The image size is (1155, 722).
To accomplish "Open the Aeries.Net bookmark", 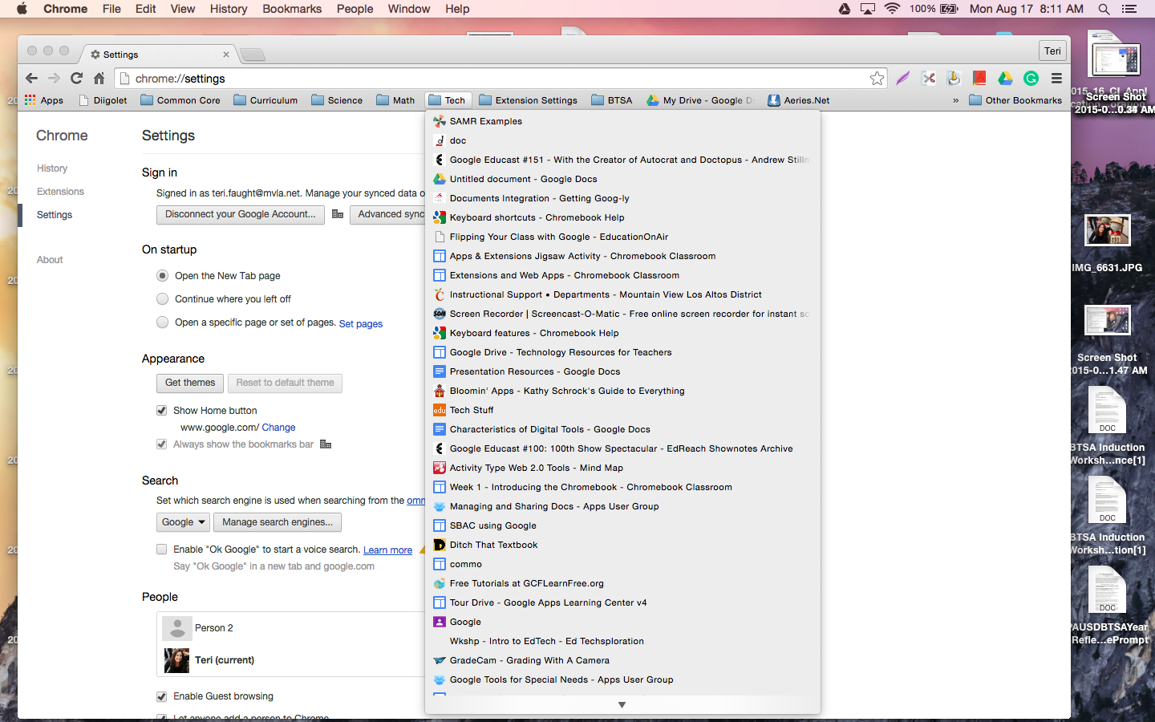I will click(x=799, y=100).
